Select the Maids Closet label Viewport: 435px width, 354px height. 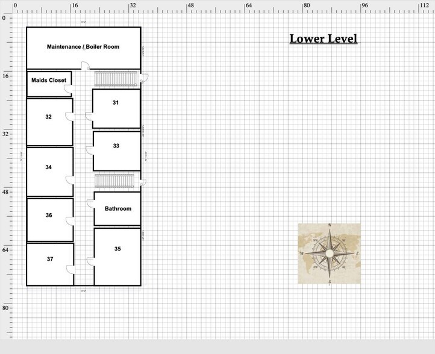49,80
